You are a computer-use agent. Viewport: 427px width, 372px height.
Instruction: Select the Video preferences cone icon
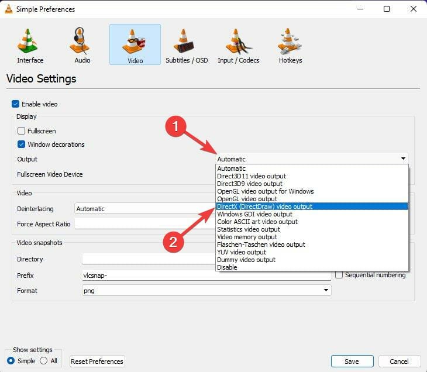click(x=135, y=42)
